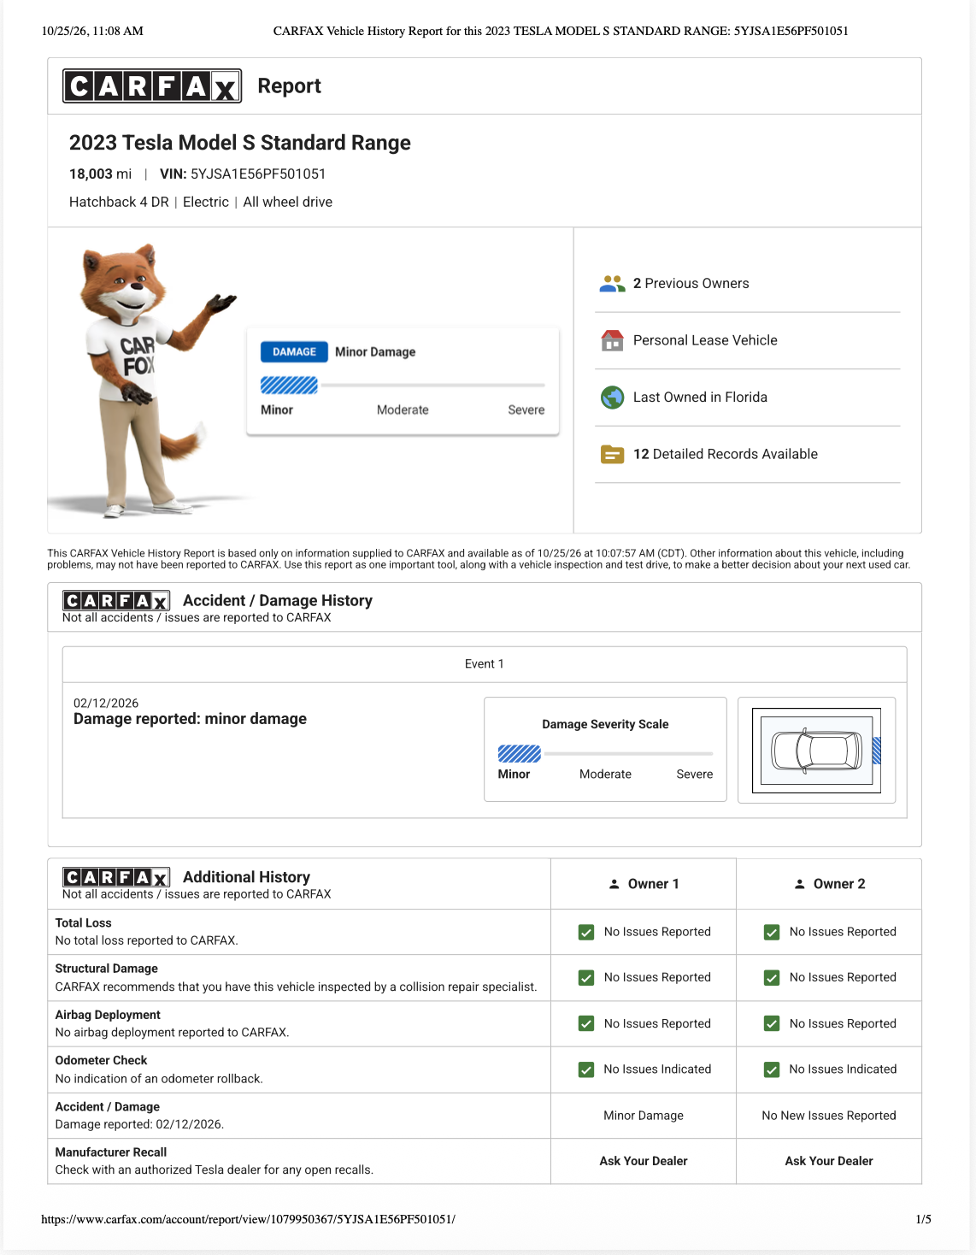Click Minor Damage in the Owner 1 column

coord(644,1116)
